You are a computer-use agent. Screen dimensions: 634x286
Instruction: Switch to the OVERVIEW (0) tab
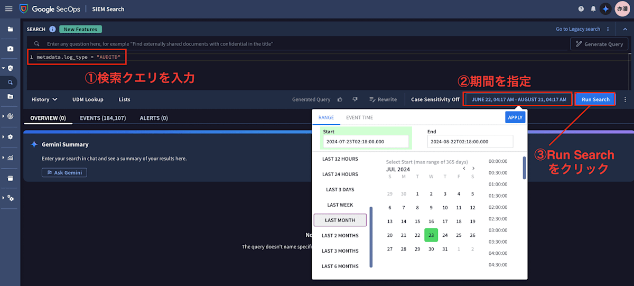(x=48, y=118)
